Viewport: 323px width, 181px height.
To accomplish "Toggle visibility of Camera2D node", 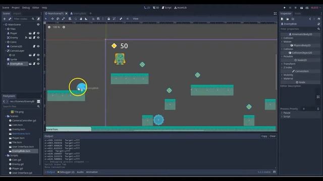I will point(38,46).
